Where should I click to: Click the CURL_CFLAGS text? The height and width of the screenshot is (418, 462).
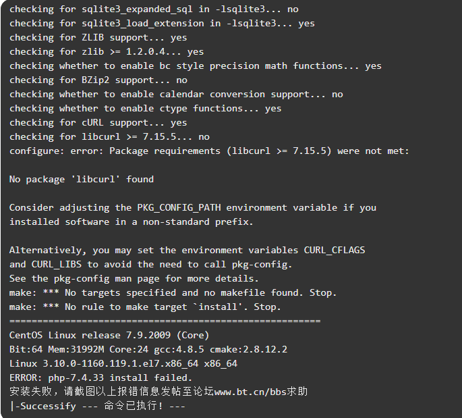pyautogui.click(x=335, y=250)
